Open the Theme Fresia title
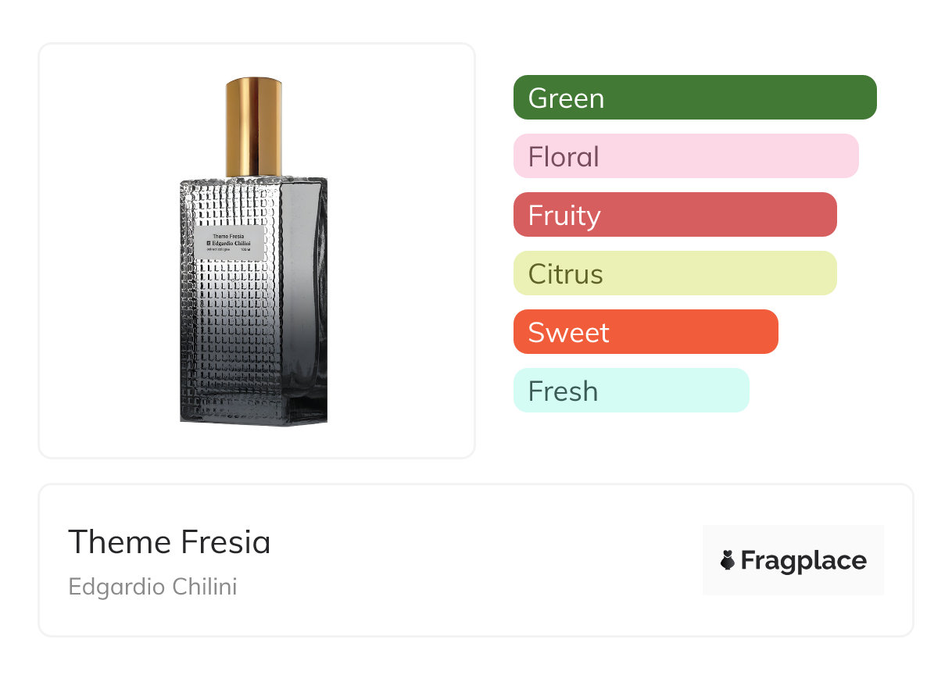 [x=170, y=542]
